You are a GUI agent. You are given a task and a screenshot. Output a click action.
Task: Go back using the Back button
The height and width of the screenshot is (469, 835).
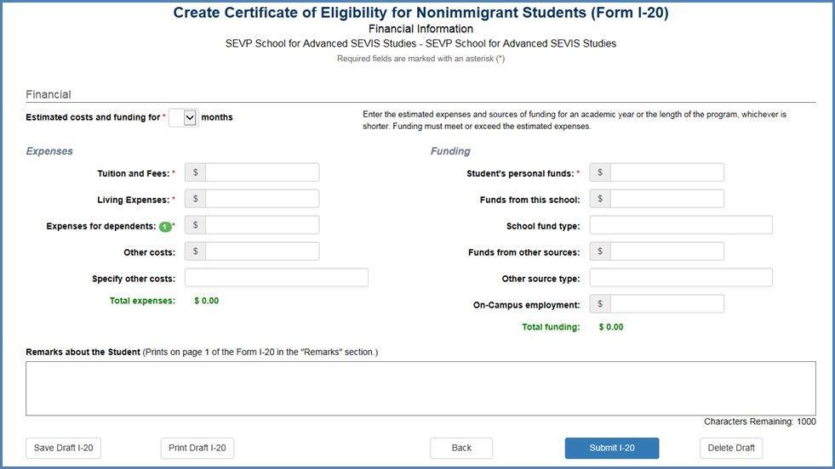click(461, 449)
